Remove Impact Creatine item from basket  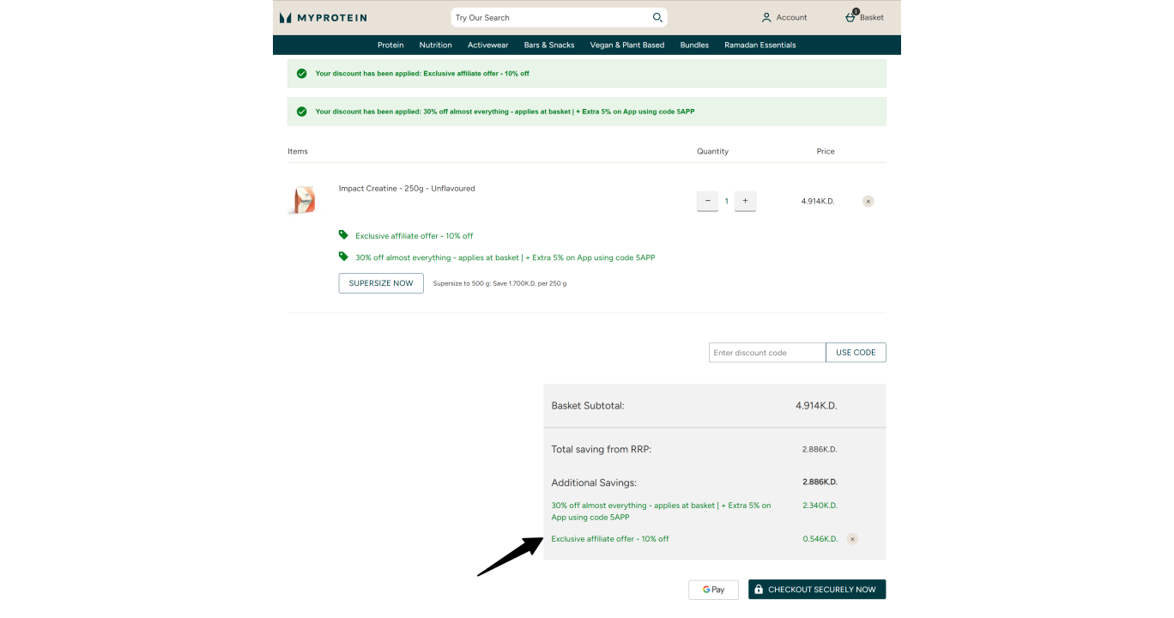click(868, 201)
